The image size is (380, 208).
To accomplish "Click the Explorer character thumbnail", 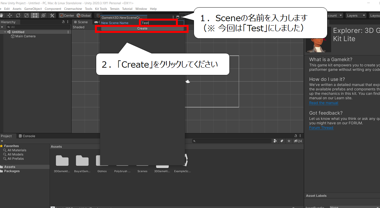I will pos(318,40).
